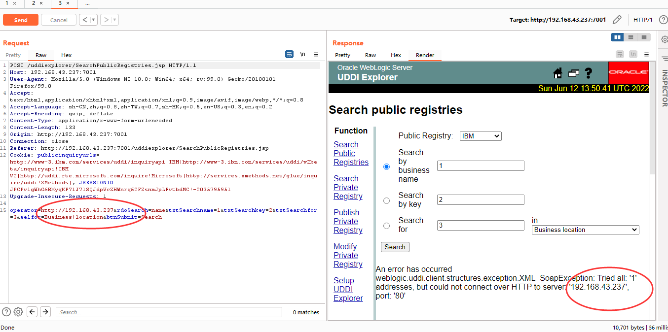The height and width of the screenshot is (332, 668).
Task: Click the Cancel button
Action: coord(59,20)
